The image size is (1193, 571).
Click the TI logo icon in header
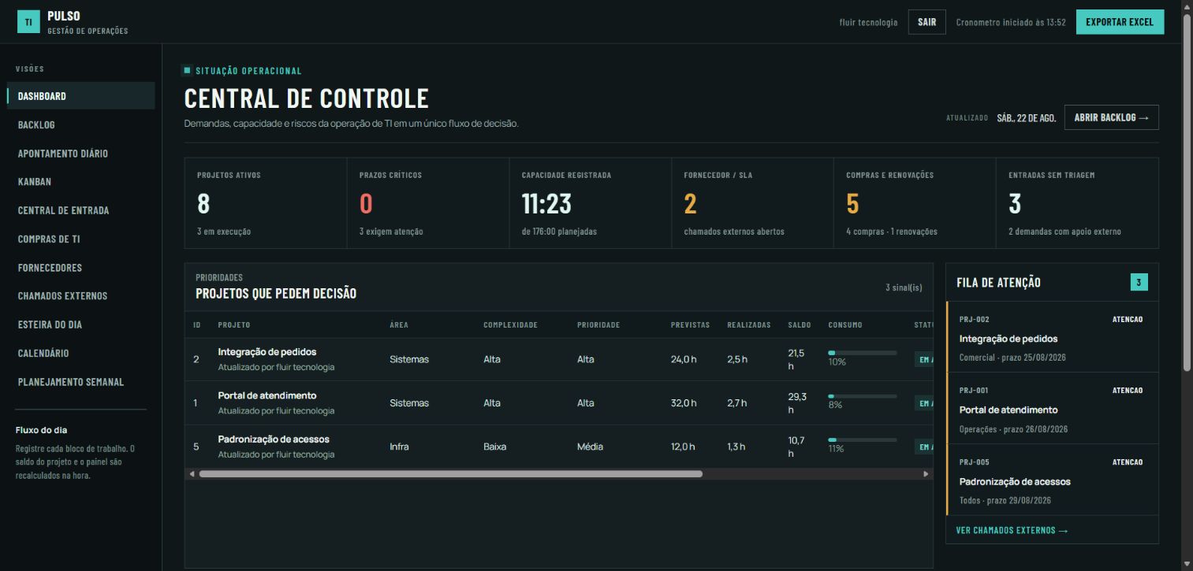coord(28,22)
